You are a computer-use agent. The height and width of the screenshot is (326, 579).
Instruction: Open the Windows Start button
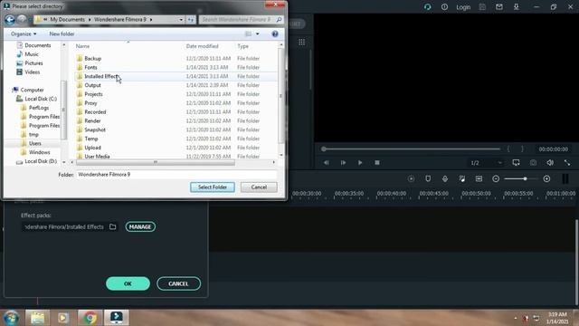[x=11, y=318]
